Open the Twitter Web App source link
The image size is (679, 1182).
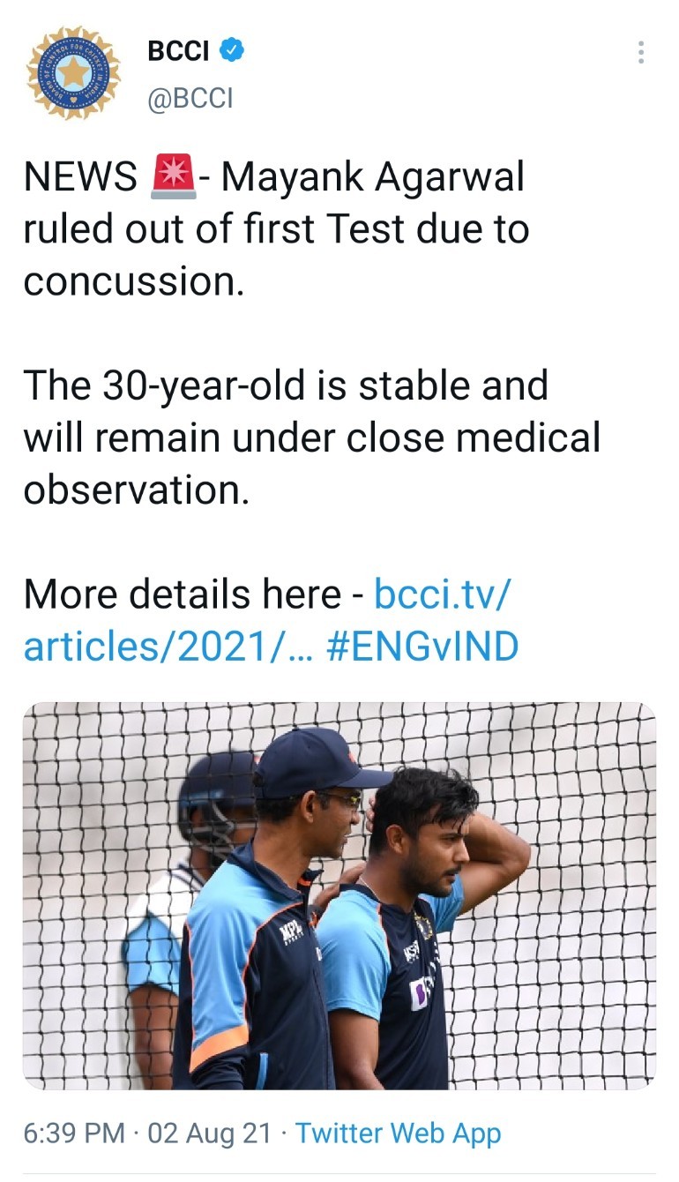398,1133
